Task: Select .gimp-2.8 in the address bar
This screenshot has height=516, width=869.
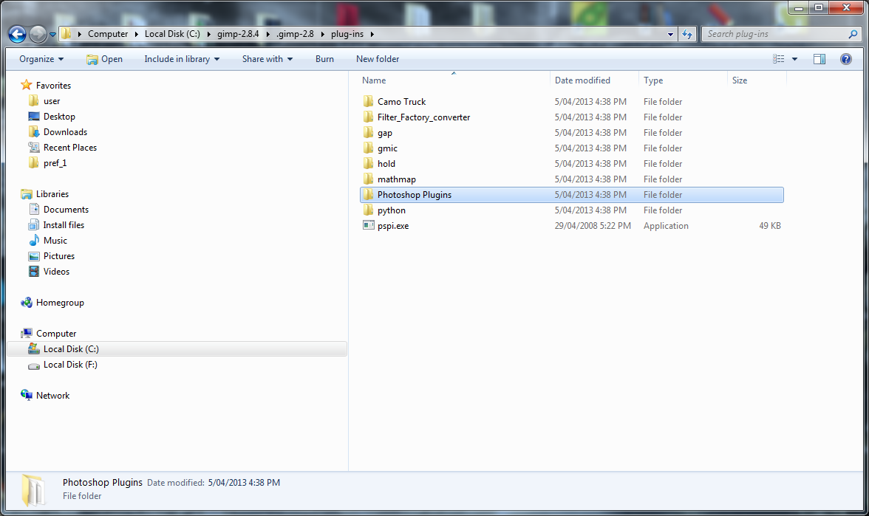Action: pyautogui.click(x=295, y=34)
